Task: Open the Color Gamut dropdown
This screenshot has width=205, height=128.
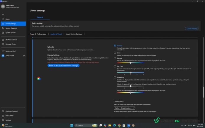Action: click(x=124, y=108)
